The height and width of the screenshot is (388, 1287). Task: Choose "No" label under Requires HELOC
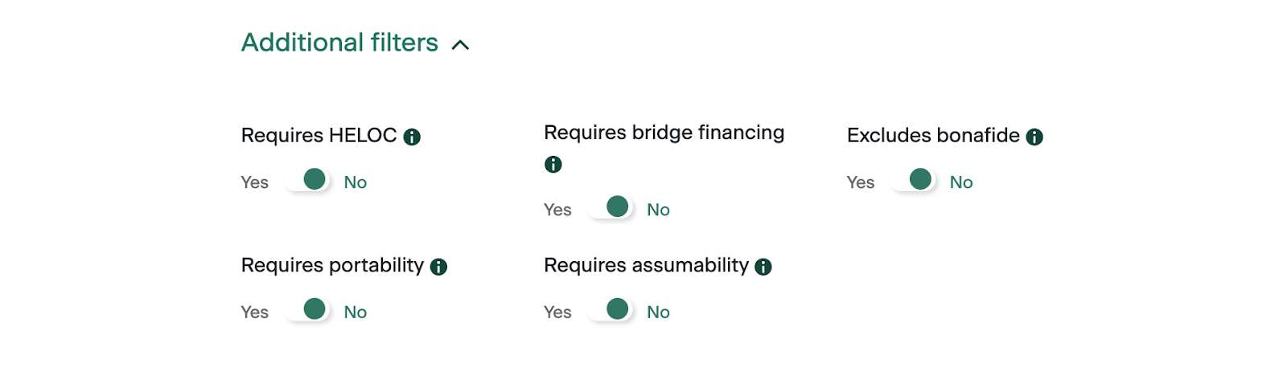click(356, 182)
